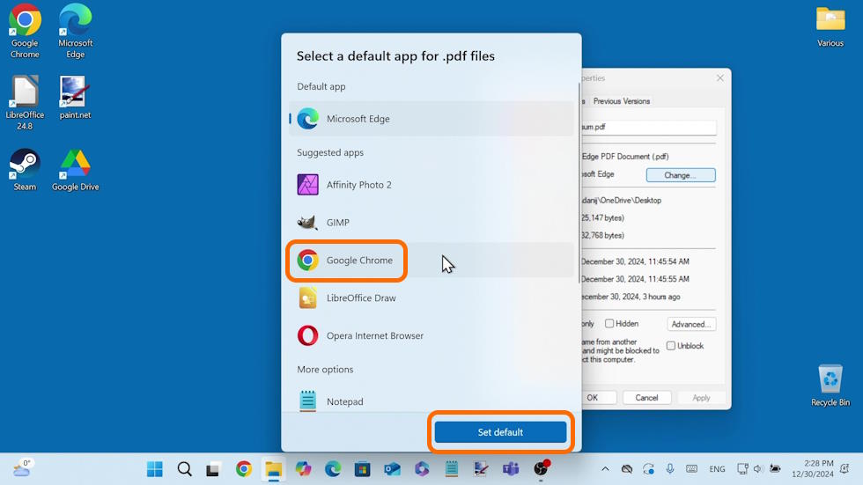Open the clock and date flyout
The height and width of the screenshot is (485, 863).
(813, 469)
